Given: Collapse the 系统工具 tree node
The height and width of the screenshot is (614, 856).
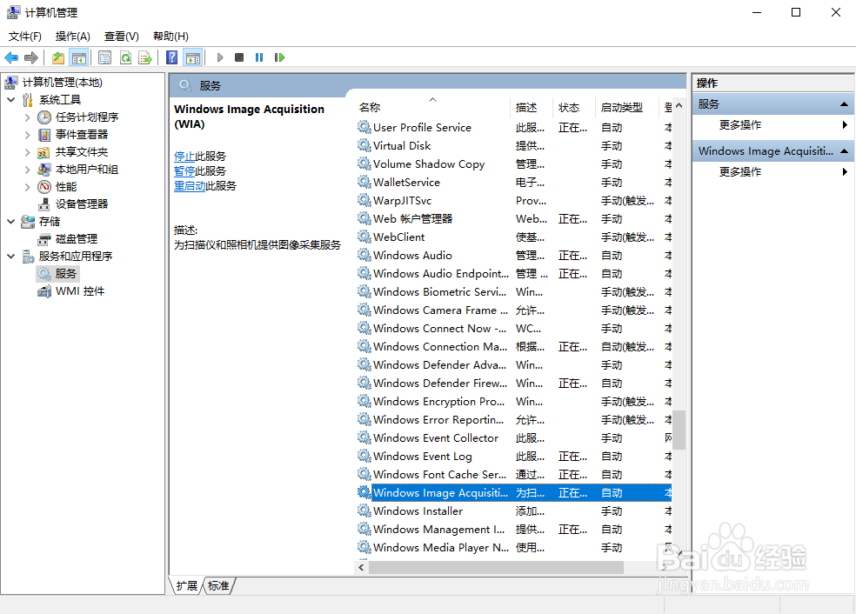Looking at the screenshot, I should (11, 100).
